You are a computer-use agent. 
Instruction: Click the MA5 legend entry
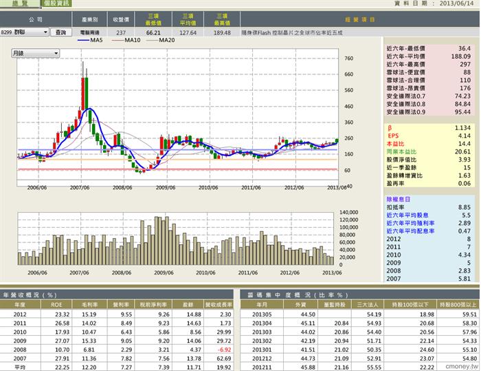(90, 40)
